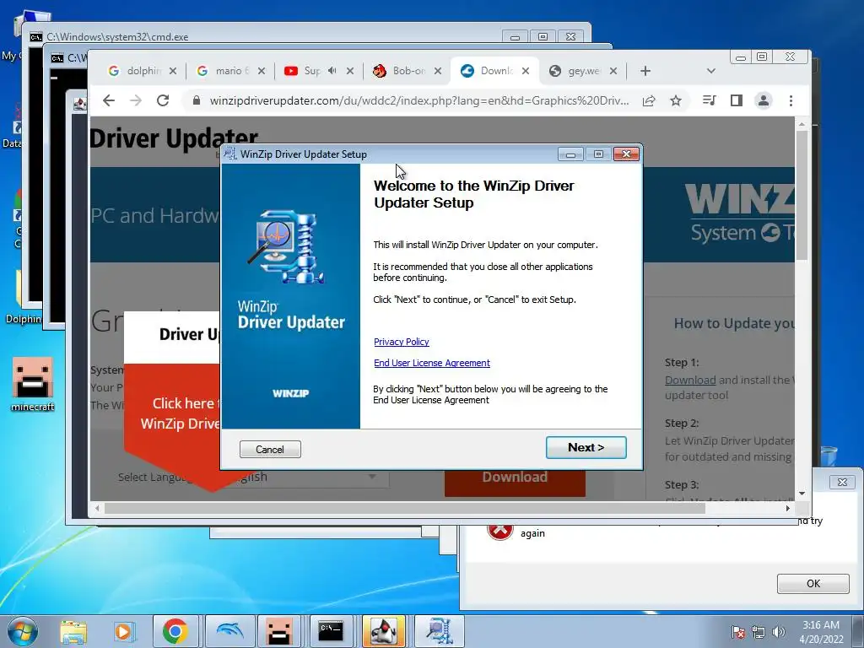Open the Privacy Policy link
The image size is (864, 648).
tap(401, 342)
